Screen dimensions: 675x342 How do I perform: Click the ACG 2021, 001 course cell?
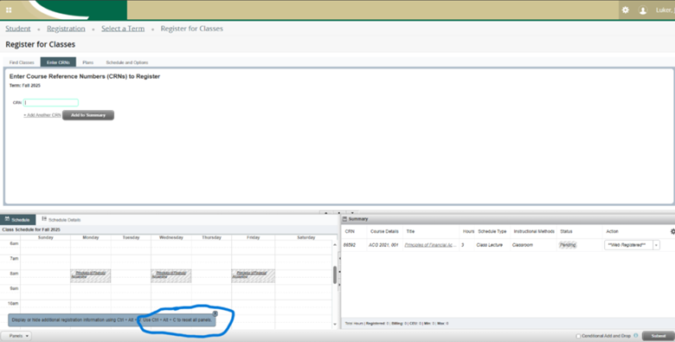tap(383, 245)
